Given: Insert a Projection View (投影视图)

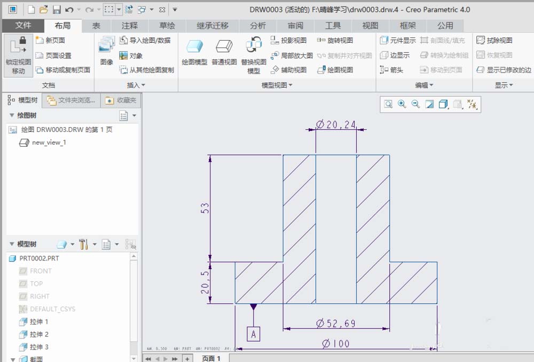Looking at the screenshot, I should pos(289,40).
